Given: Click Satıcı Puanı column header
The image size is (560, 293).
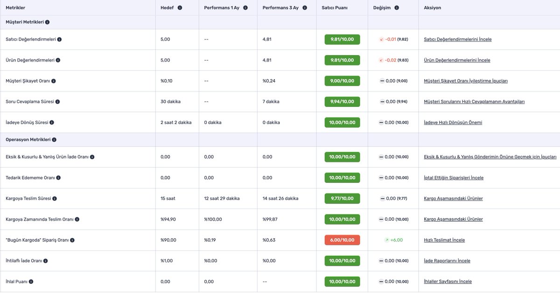Looking at the screenshot, I should 335,8.
